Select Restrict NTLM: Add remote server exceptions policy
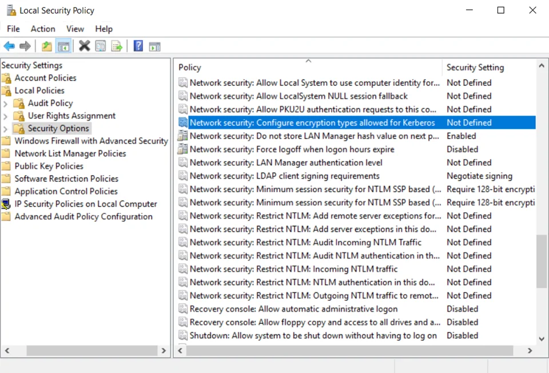This screenshot has width=549, height=373. coord(315,216)
